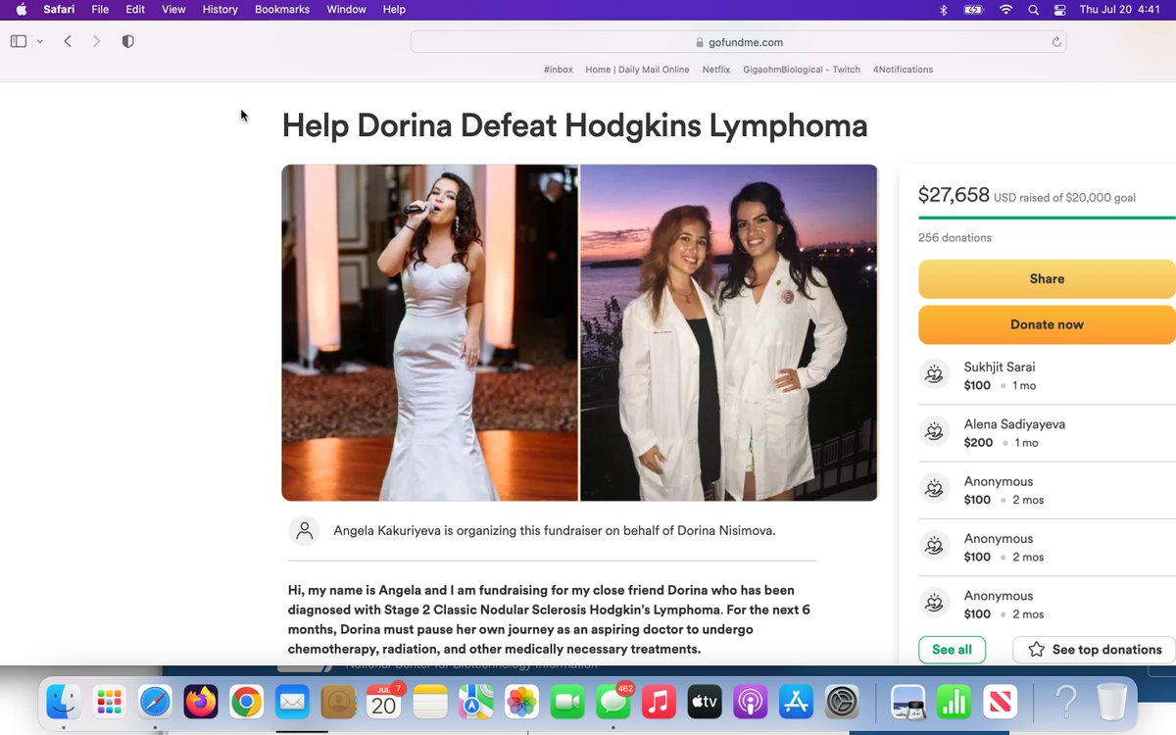
Task: Click the gofundme.com address bar
Action: click(737, 42)
